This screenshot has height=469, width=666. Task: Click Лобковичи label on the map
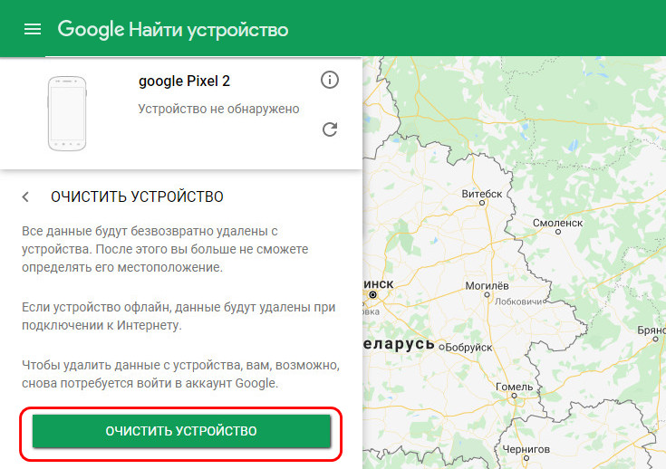point(518,301)
